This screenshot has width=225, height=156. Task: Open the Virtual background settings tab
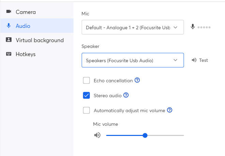(x=39, y=40)
